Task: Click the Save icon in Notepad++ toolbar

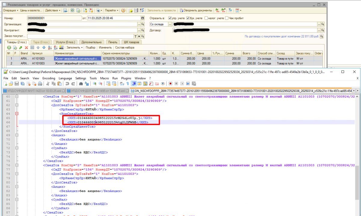Action: click(17, 84)
